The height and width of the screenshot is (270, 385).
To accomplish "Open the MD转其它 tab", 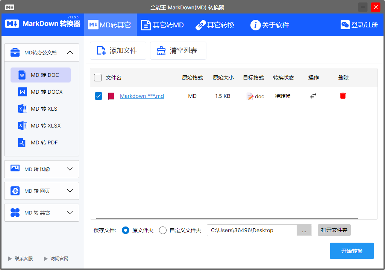I will 110,25.
